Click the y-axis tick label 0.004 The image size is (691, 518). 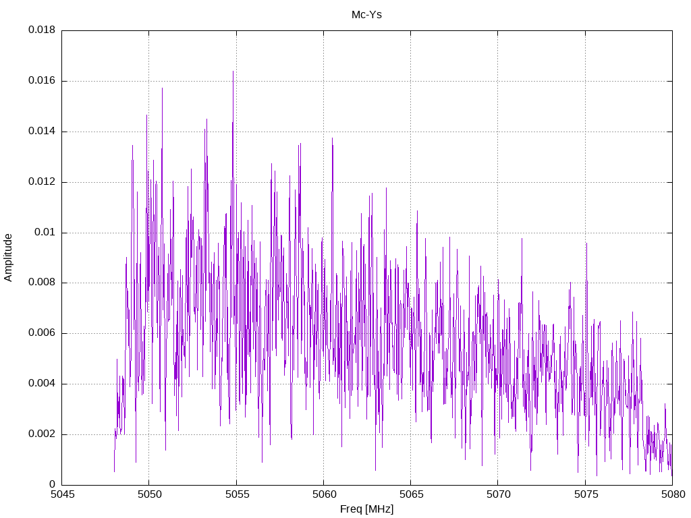[42, 383]
